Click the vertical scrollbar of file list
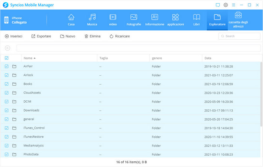Image resolution: width=263 pixels, height=167 pixels. (261, 94)
